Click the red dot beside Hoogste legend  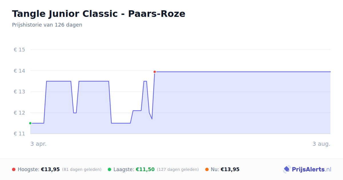point(14,169)
